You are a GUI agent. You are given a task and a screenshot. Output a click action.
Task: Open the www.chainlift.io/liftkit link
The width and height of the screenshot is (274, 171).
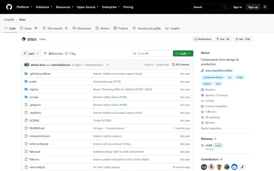(x=219, y=71)
